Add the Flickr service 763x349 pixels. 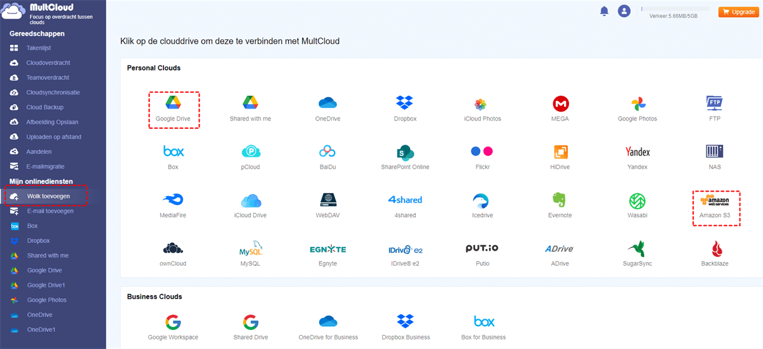pyautogui.click(x=483, y=157)
